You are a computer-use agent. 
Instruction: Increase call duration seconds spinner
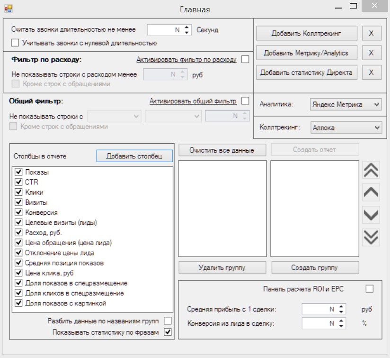187,27
